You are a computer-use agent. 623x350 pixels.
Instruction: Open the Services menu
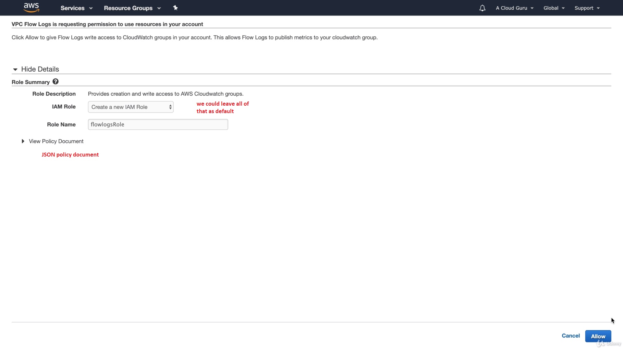[x=72, y=8]
